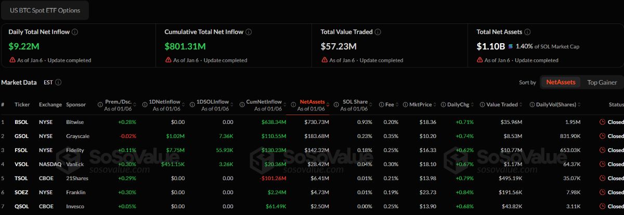Select Fidelity sponsor cell
The width and height of the screenshot is (624, 215).
[x=75, y=150]
